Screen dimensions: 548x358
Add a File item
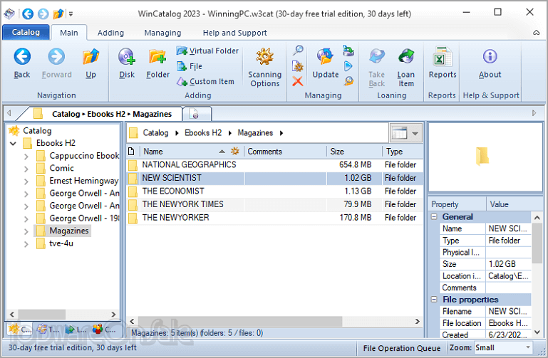[190, 66]
